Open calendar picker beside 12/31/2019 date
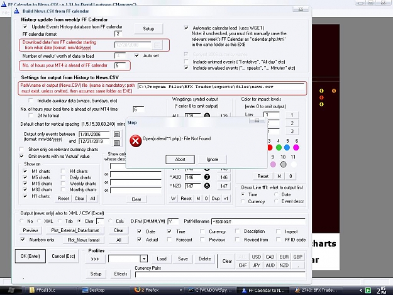 (x=117, y=143)
